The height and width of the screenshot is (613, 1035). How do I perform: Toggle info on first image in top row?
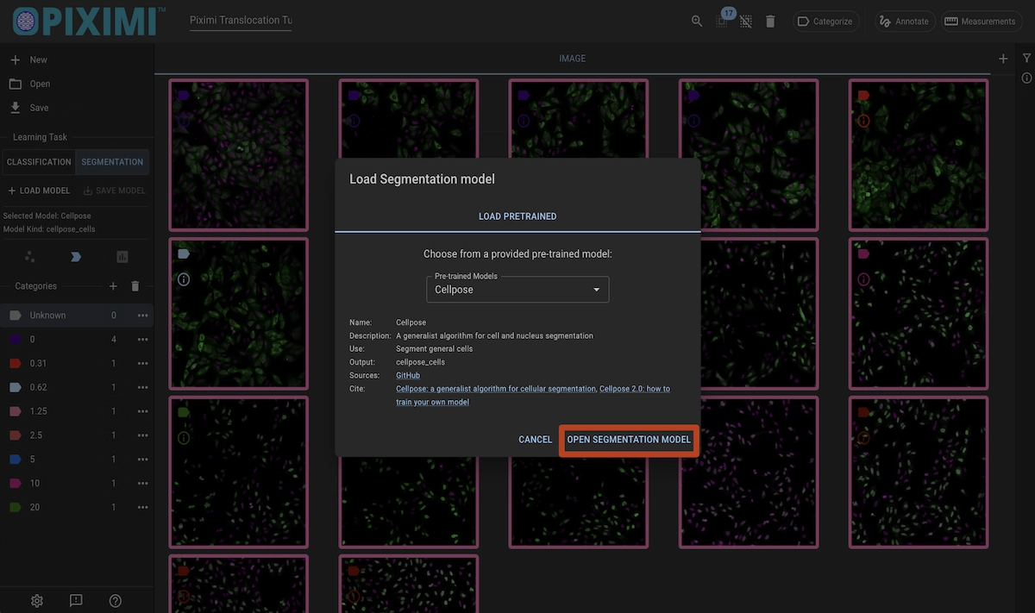pyautogui.click(x=184, y=121)
